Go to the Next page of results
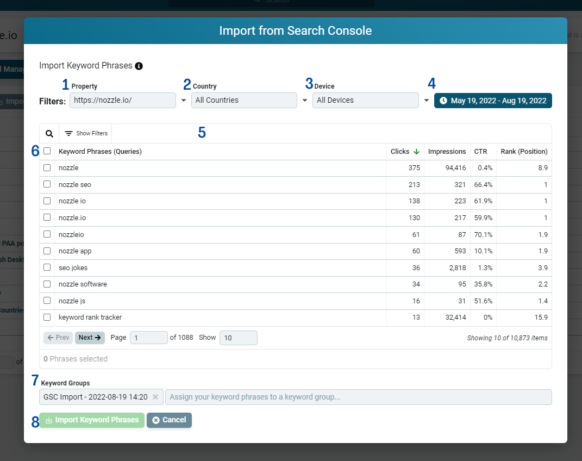The height and width of the screenshot is (461, 582). point(90,338)
